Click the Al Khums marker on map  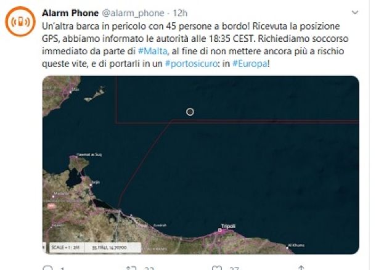click(287, 248)
